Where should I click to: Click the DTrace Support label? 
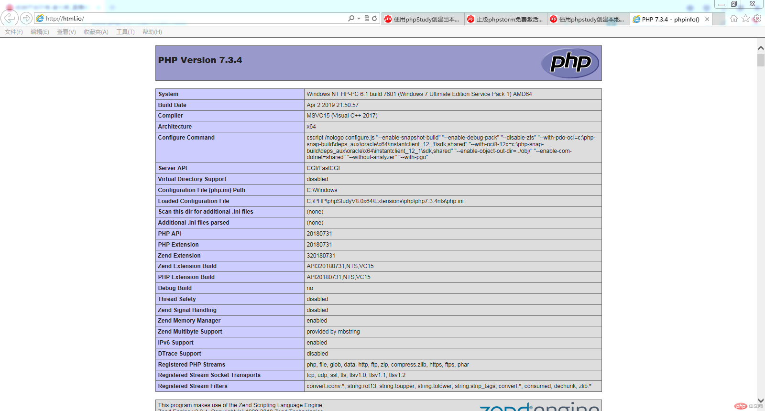coord(179,354)
